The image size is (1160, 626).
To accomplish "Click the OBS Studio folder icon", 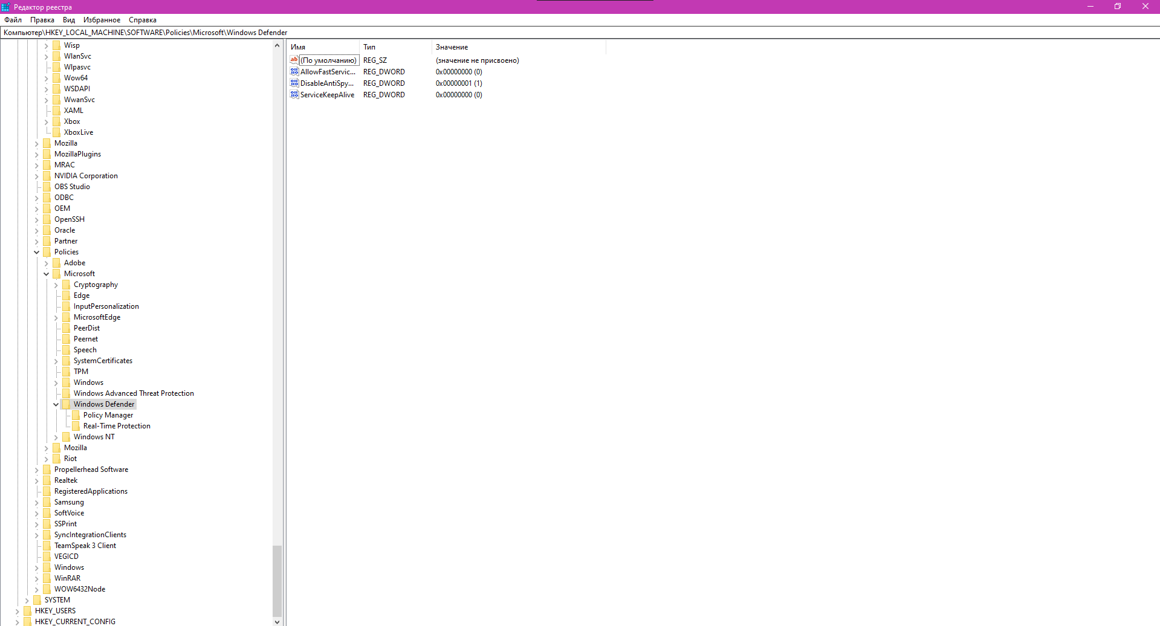I will 47,187.
